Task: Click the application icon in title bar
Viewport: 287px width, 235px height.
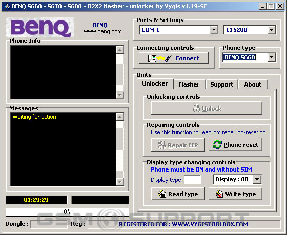Action: pyautogui.click(x=7, y=7)
